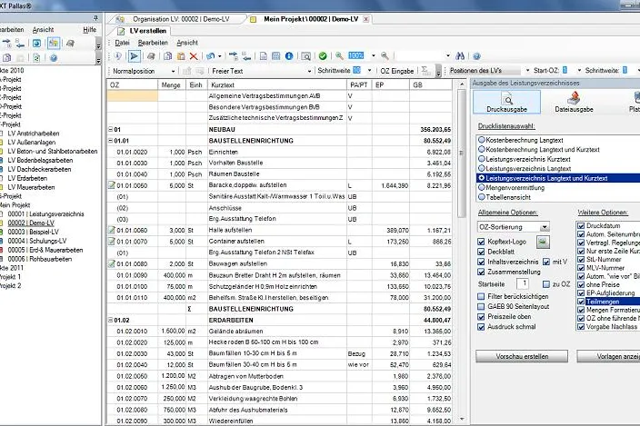Open the Datei menu in LV erstellen
The width and height of the screenshot is (640, 426).
(x=122, y=43)
